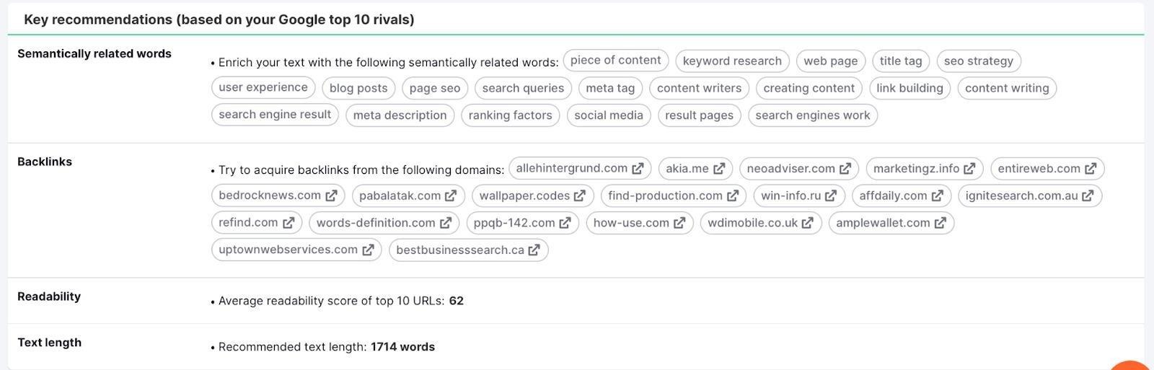Click the 'Key recommendations' heading
This screenshot has height=370, width=1154.
coord(219,19)
